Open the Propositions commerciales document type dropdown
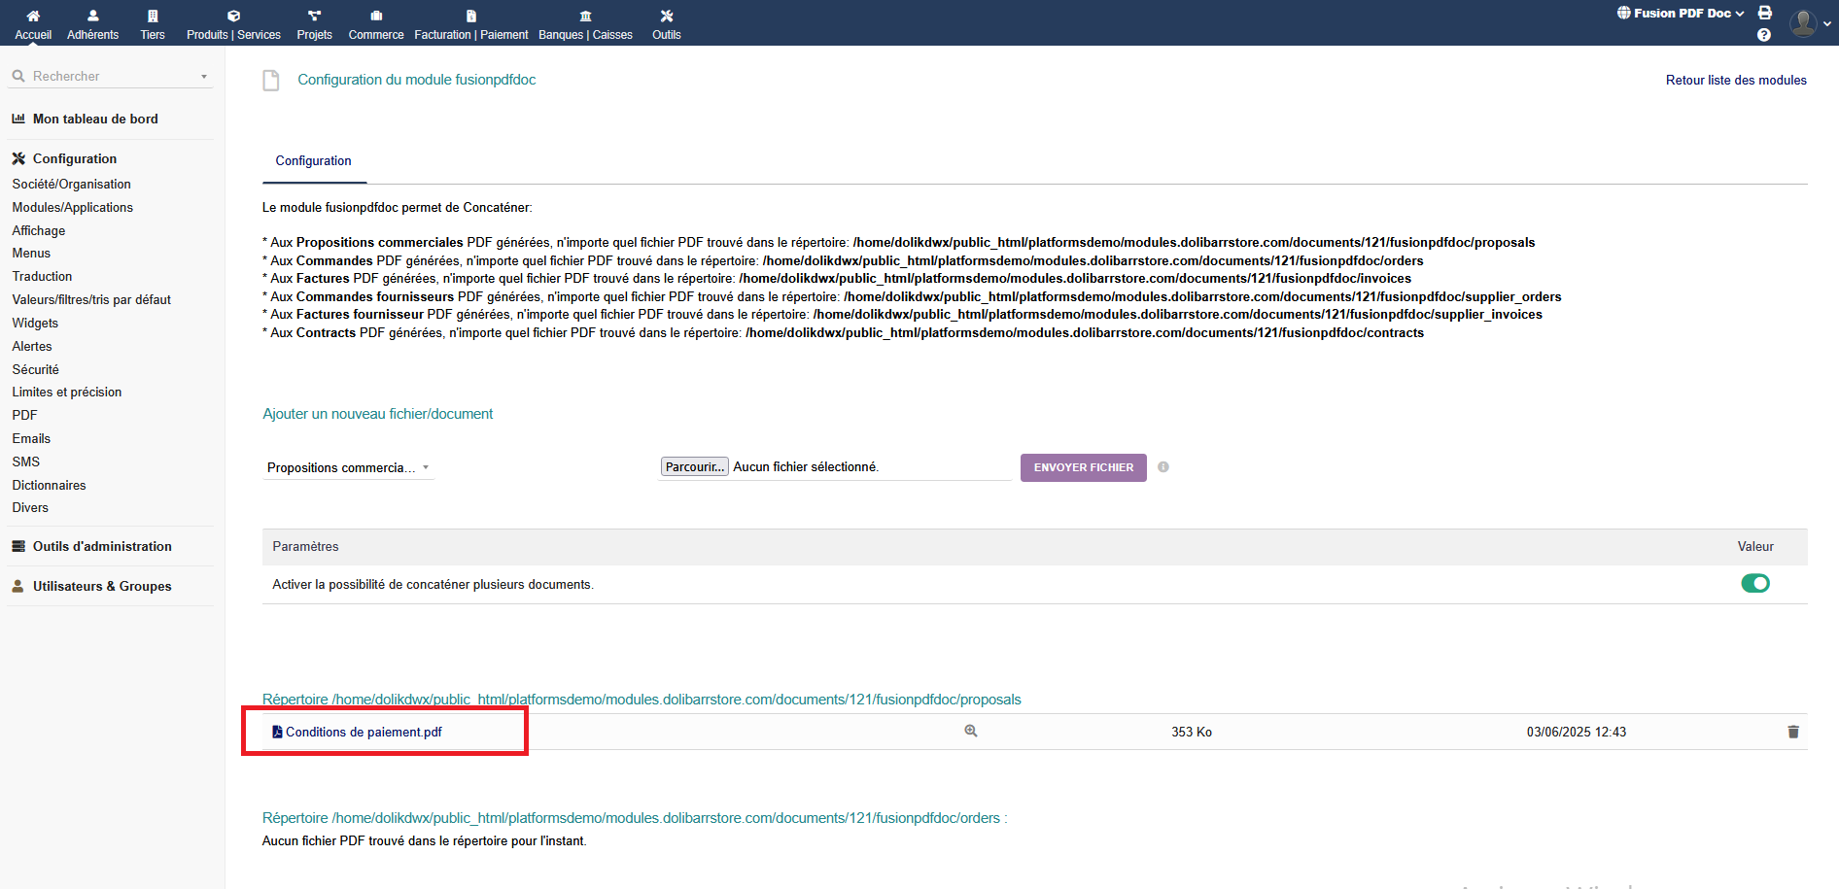 tap(347, 468)
